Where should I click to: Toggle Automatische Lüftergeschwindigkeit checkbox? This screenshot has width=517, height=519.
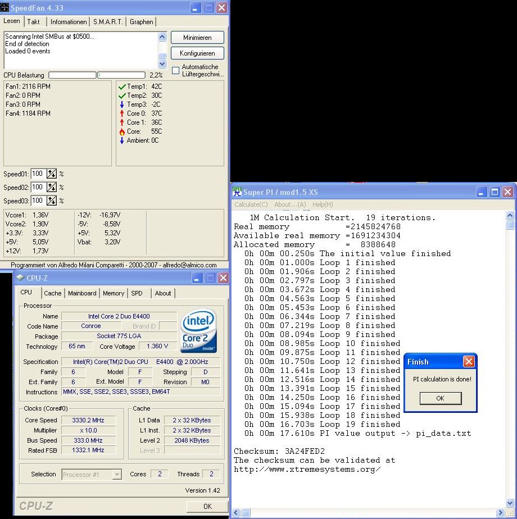(175, 70)
